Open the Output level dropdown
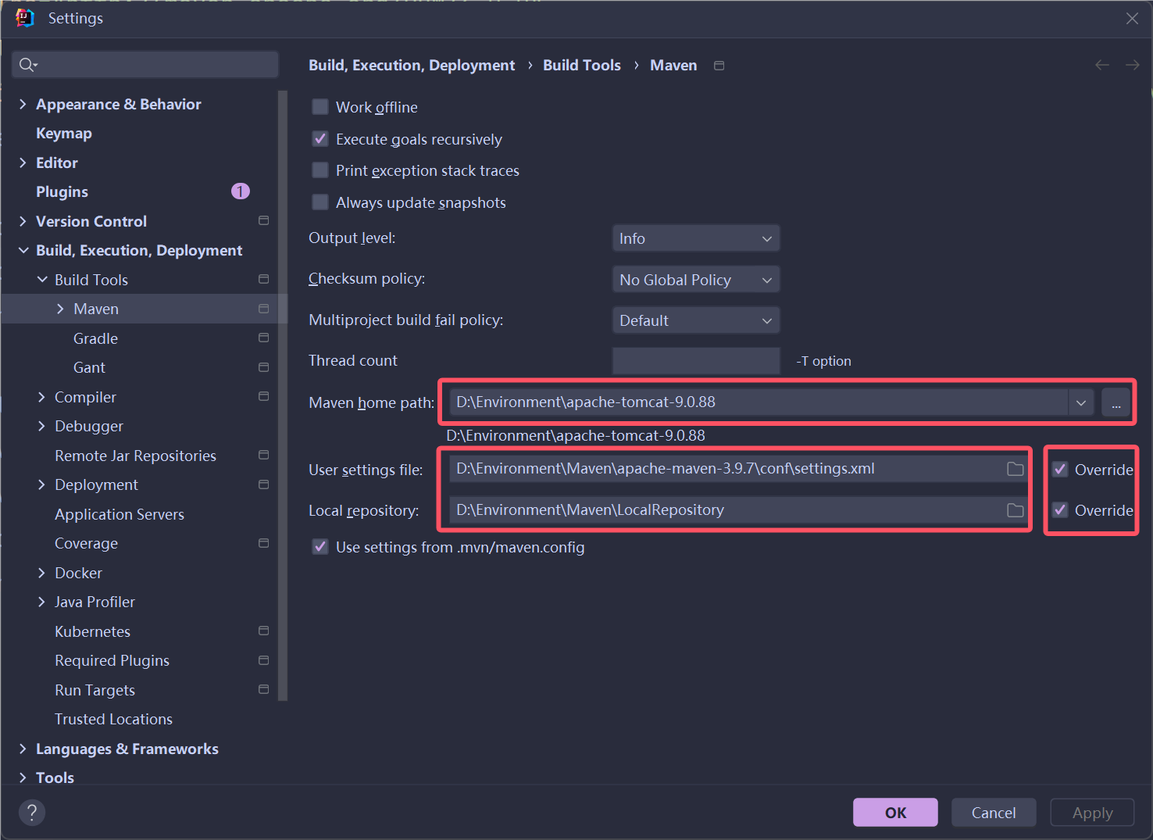1153x840 pixels. click(696, 238)
